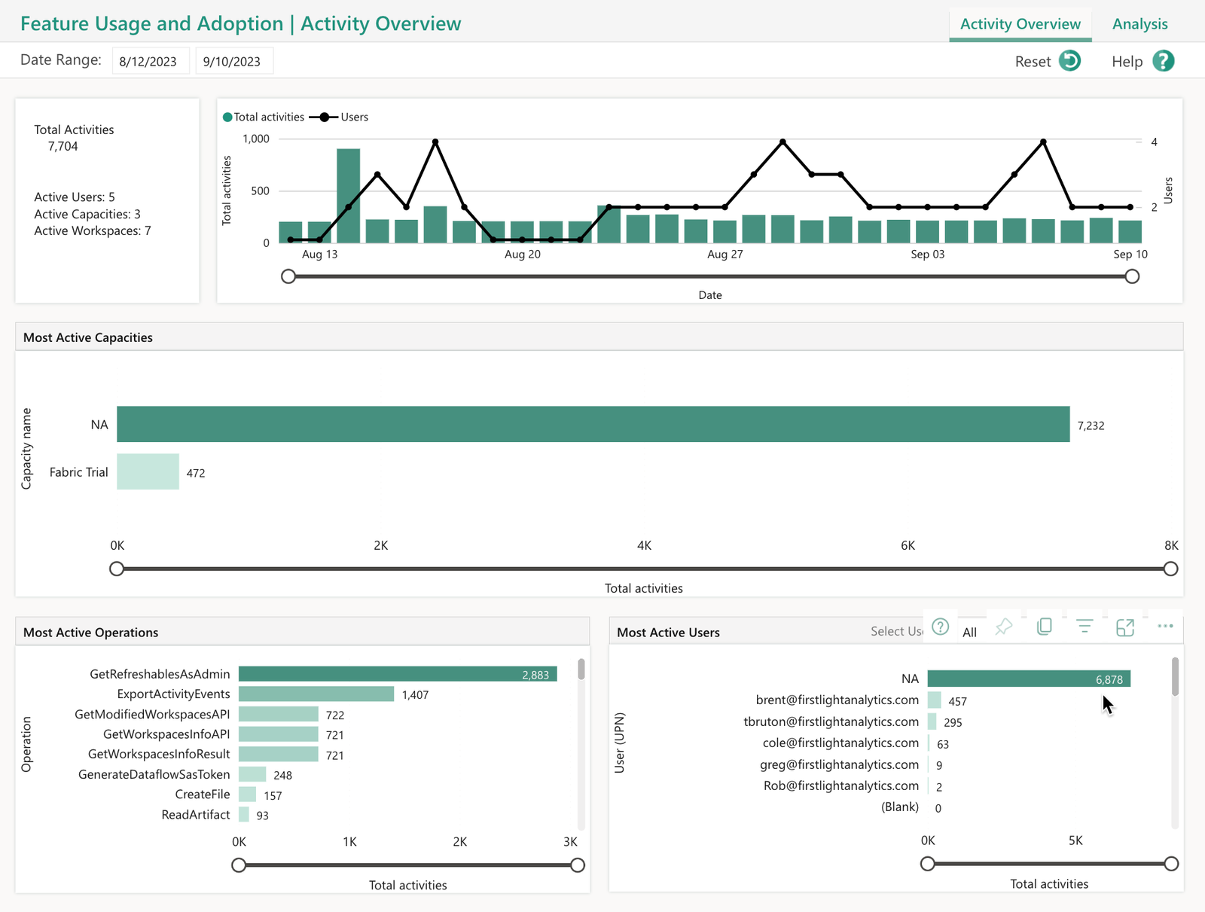
Task: Select the GetRefreshablesAsAdmin operation bar
Action: coord(397,674)
